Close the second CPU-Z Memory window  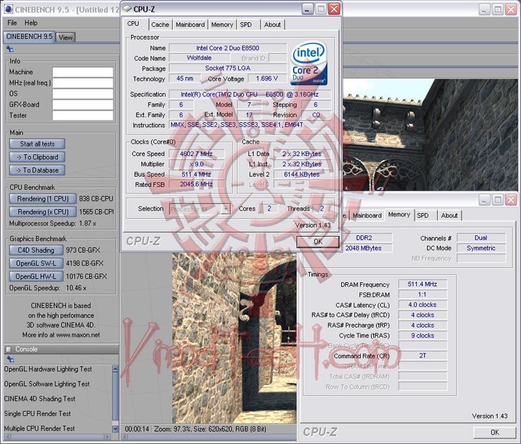point(511,200)
